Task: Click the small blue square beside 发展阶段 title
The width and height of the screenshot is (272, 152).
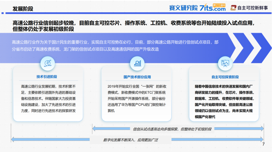Action: point(3,13)
